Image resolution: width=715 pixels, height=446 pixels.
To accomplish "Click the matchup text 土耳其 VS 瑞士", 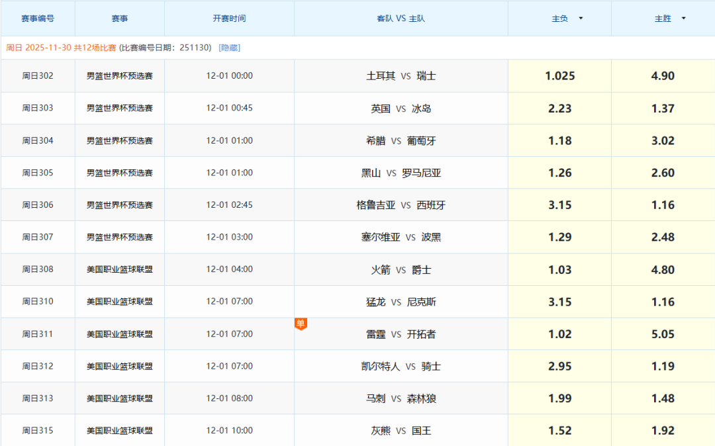I will pos(401,76).
